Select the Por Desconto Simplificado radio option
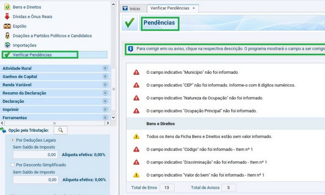 [x=13, y=165]
